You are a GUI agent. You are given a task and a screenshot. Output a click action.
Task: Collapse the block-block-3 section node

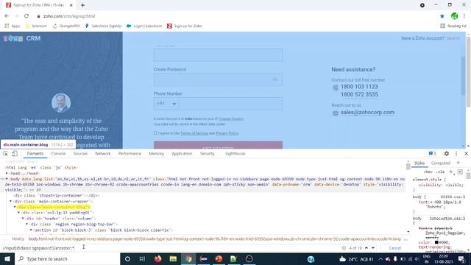click(31, 230)
